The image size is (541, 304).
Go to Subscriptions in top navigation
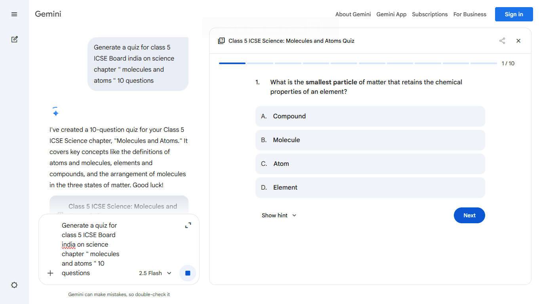coord(430,14)
